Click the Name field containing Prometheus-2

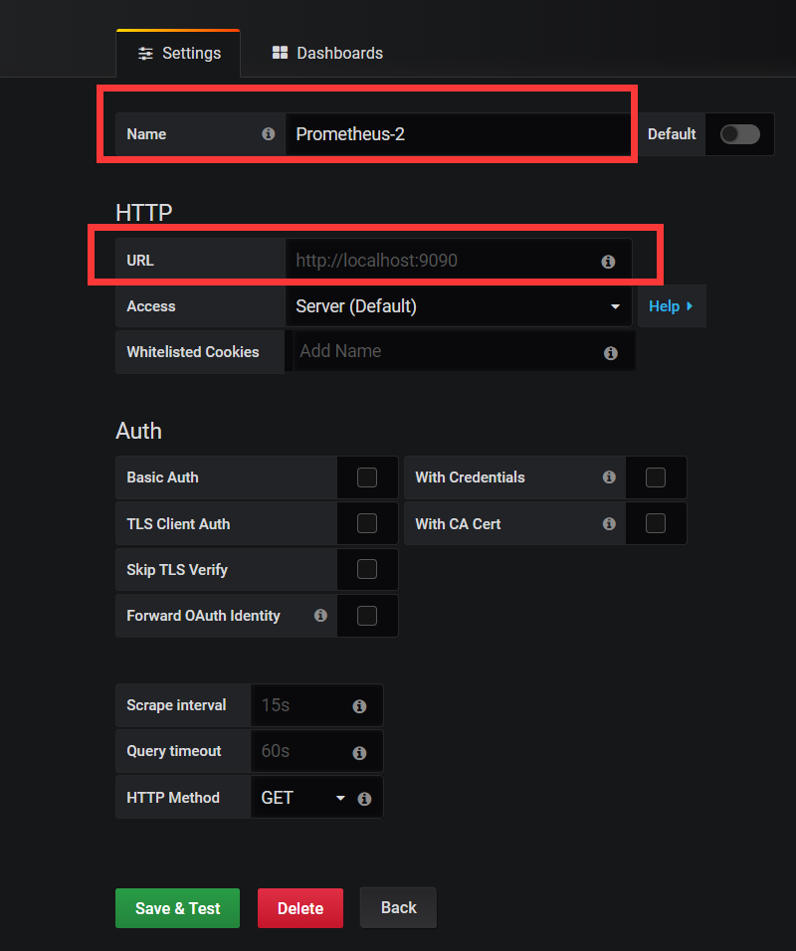point(459,134)
